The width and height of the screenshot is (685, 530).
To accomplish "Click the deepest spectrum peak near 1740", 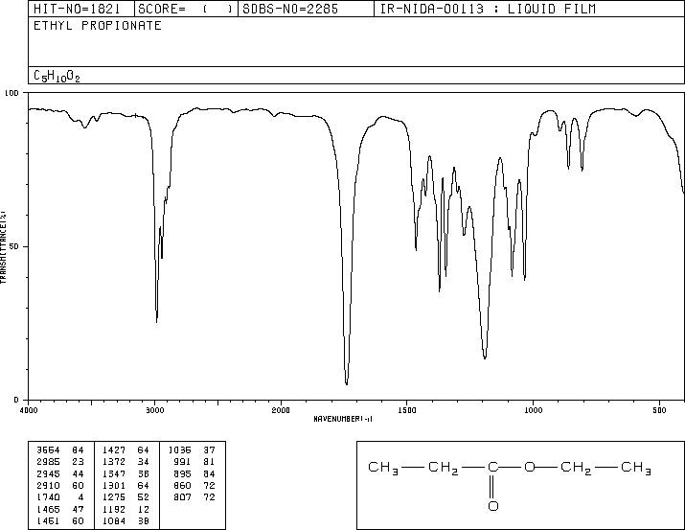I will (347, 383).
